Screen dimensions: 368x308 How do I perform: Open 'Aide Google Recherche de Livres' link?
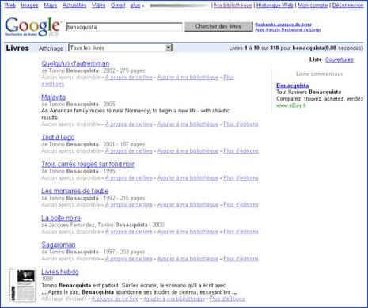pyautogui.click(x=288, y=30)
